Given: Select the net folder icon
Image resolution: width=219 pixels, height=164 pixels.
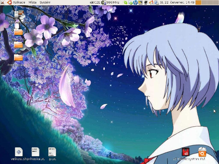Looking at the screenshot, I should click(18, 45).
